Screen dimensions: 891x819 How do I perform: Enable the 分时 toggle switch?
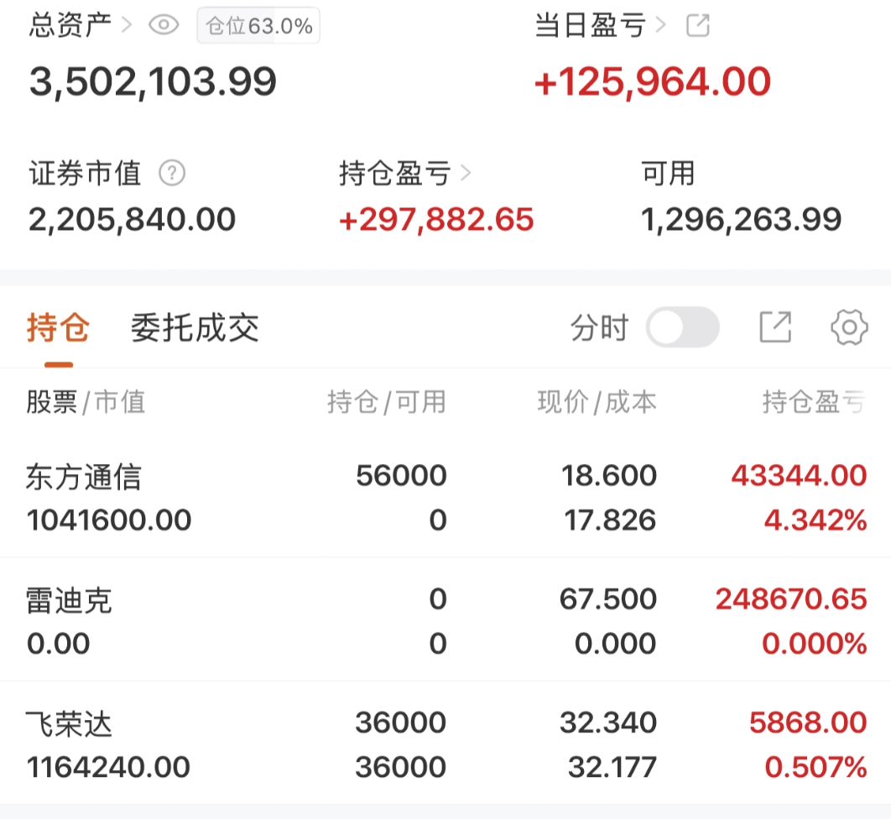click(x=682, y=327)
